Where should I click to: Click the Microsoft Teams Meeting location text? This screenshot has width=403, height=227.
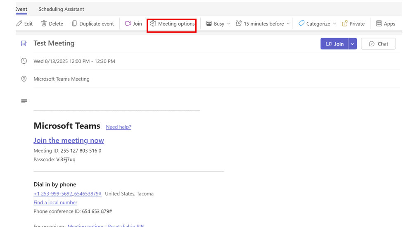62,79
